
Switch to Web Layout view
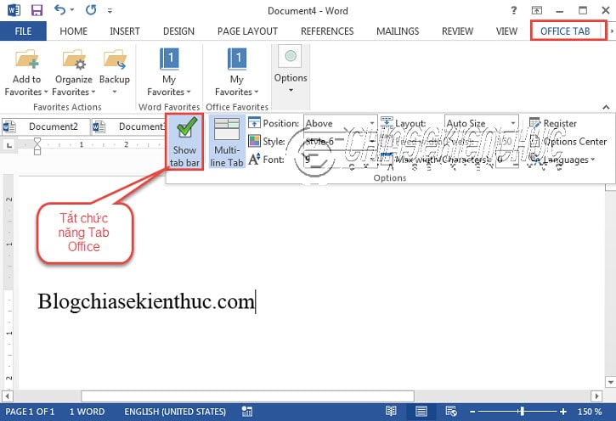(x=451, y=411)
